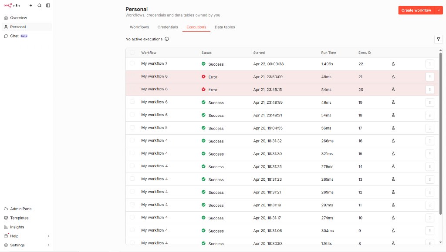This screenshot has width=446, height=252.
Task: Switch to the Data tables tab
Action: pyautogui.click(x=225, y=27)
